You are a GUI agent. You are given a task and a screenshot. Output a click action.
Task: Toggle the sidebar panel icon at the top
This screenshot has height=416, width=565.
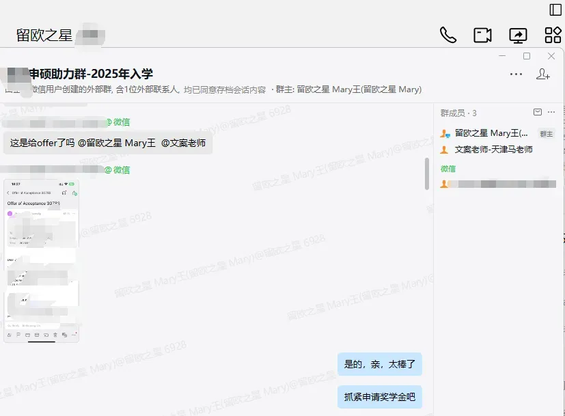tap(555, 10)
